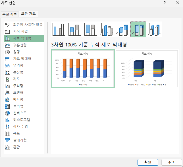Select the Column chart (세로 막대형) category
Viewport: 183px width, 167px height.
(x=24, y=38)
